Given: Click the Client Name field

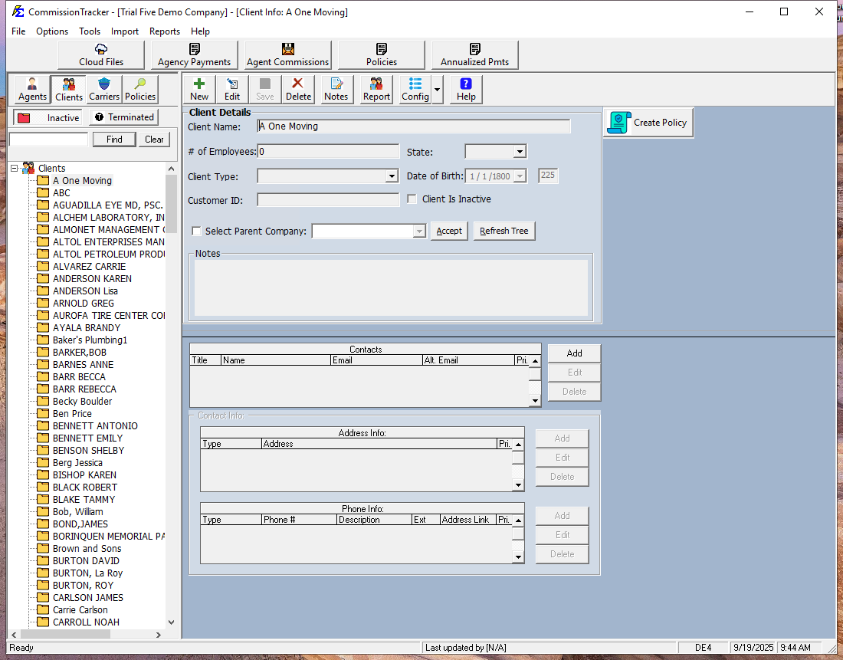Looking at the screenshot, I should (413, 126).
